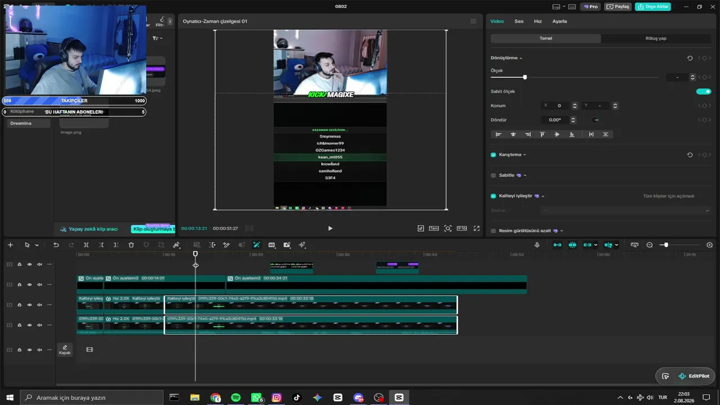720x405 pixels.
Task: Zoom in the timeline with the plus magnifier
Action: [x=709, y=245]
